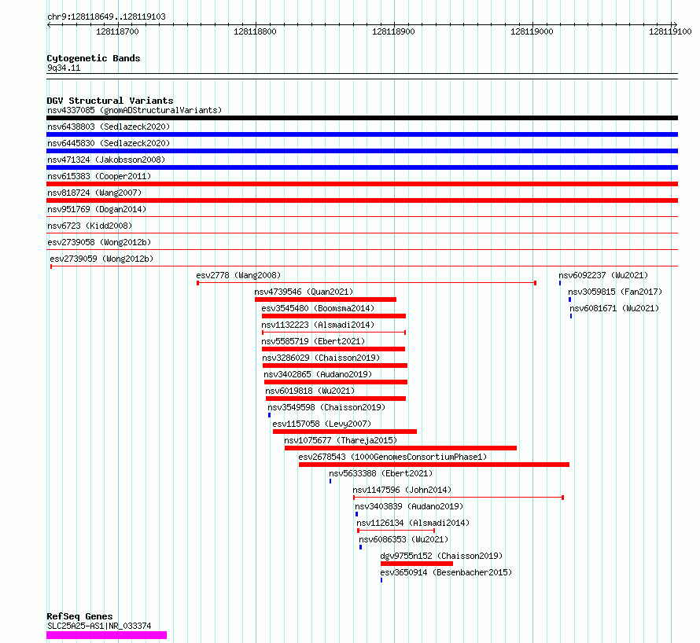Open dgv9755n152 (Chaisson2019) label

[x=441, y=556]
